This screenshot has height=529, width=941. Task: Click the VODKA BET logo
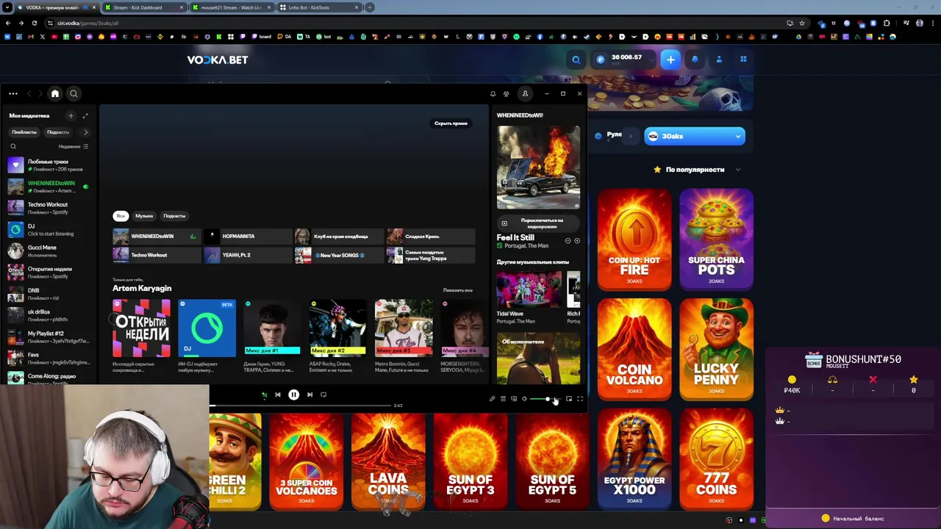pyautogui.click(x=218, y=60)
